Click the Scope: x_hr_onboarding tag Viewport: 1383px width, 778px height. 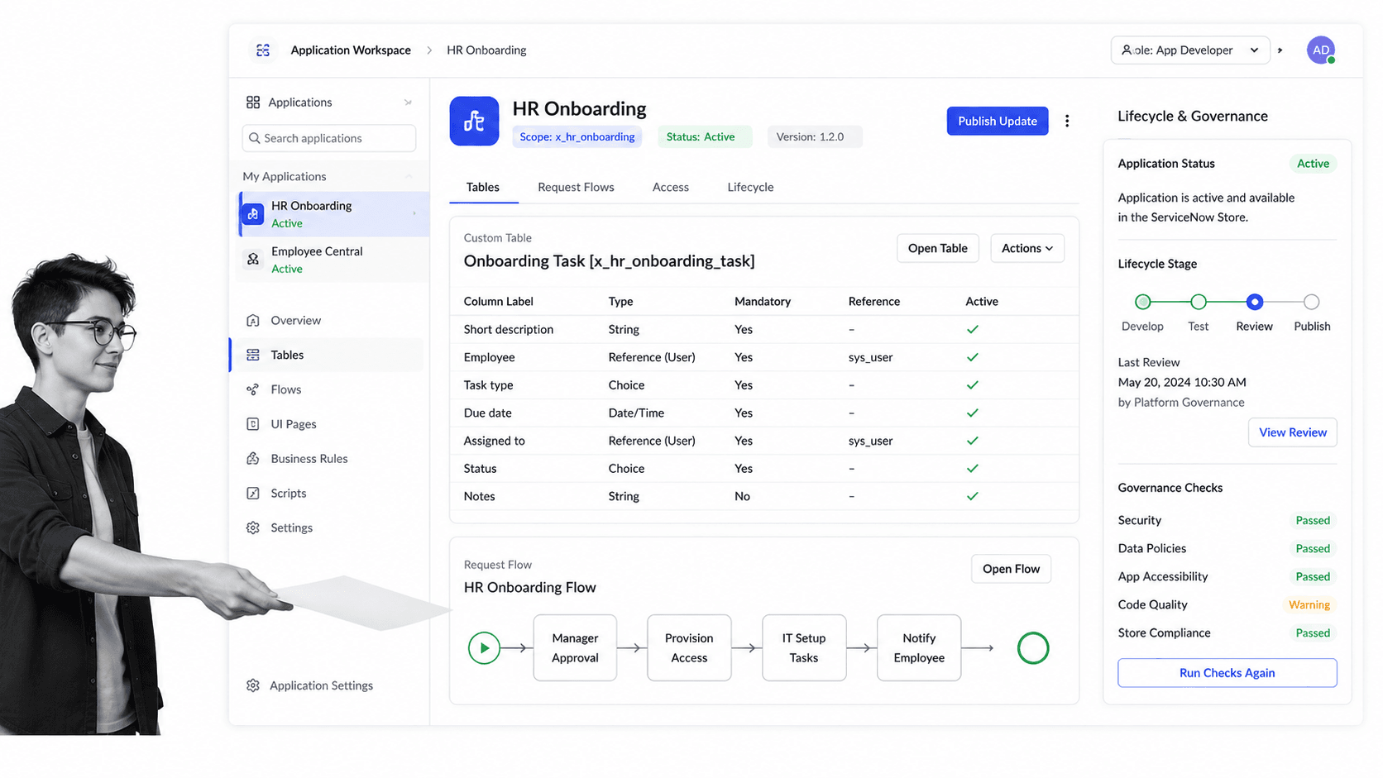point(577,137)
